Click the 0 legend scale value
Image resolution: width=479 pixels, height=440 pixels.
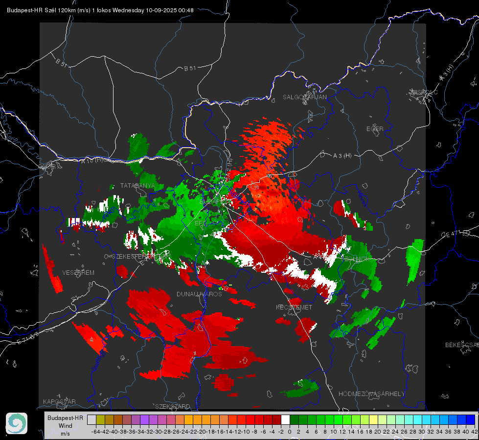(290, 432)
